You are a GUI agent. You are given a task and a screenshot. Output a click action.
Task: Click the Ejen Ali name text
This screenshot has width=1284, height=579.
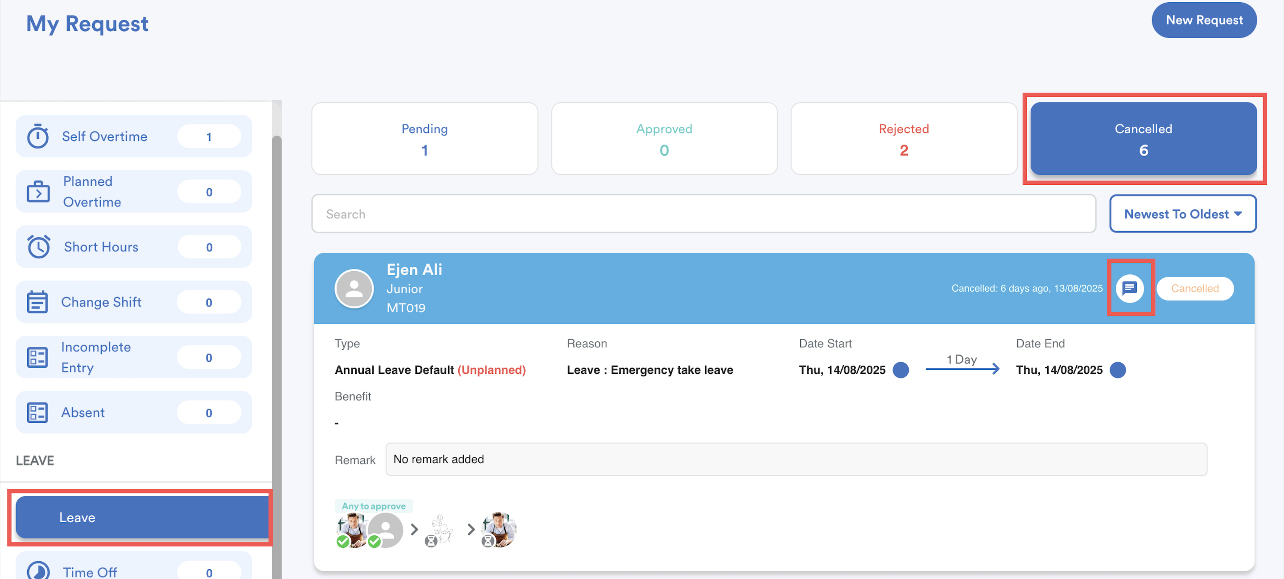(414, 269)
